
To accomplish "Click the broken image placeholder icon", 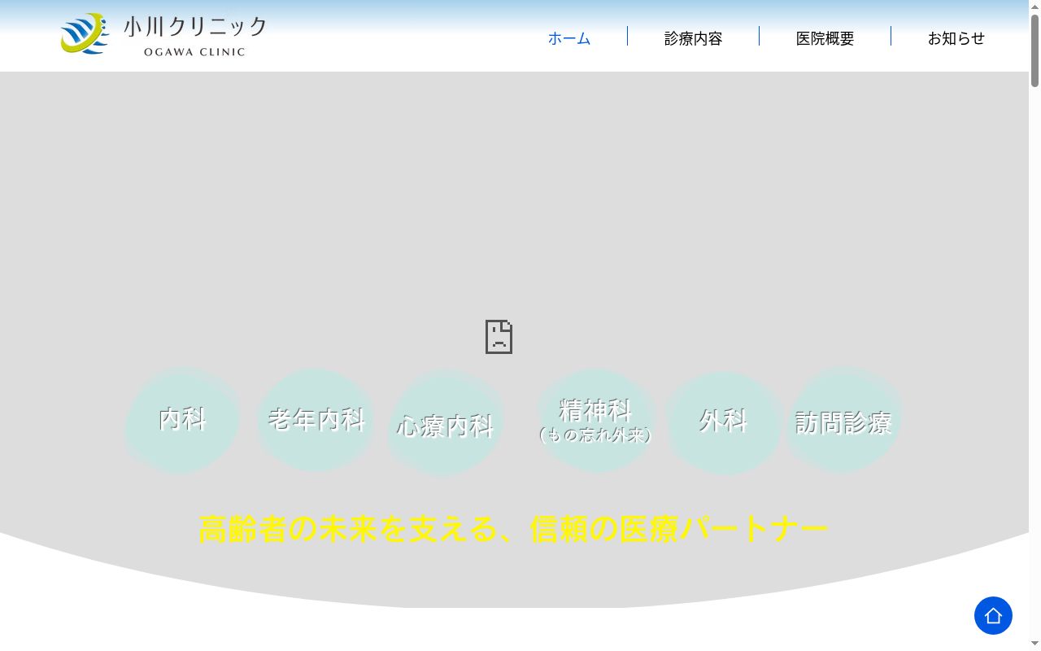I will tap(499, 336).
